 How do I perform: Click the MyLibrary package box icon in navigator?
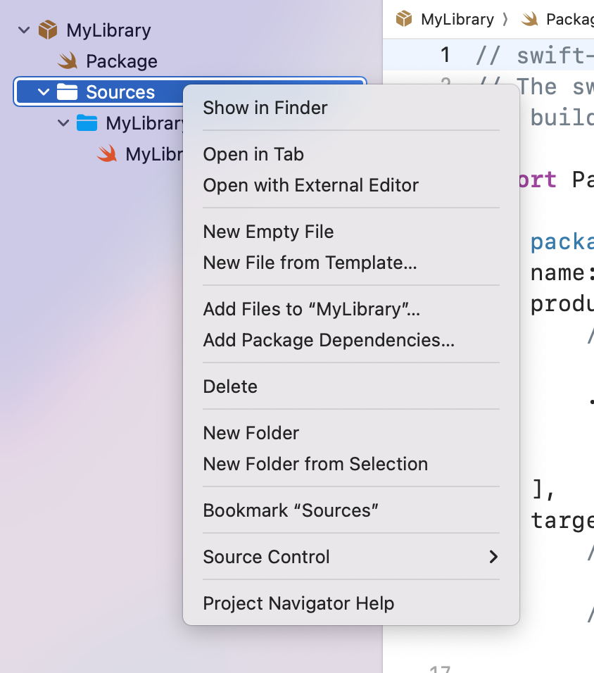coord(48,30)
